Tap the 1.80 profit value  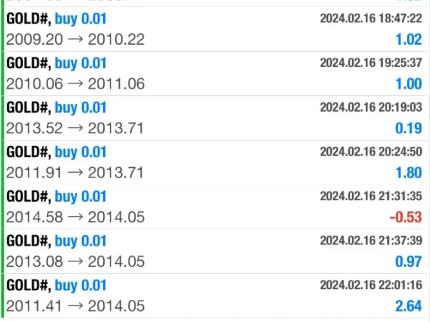tap(408, 173)
